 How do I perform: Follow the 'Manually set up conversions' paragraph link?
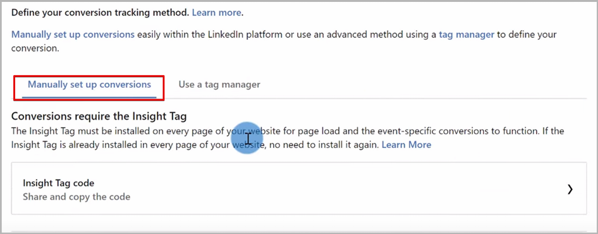(x=73, y=35)
